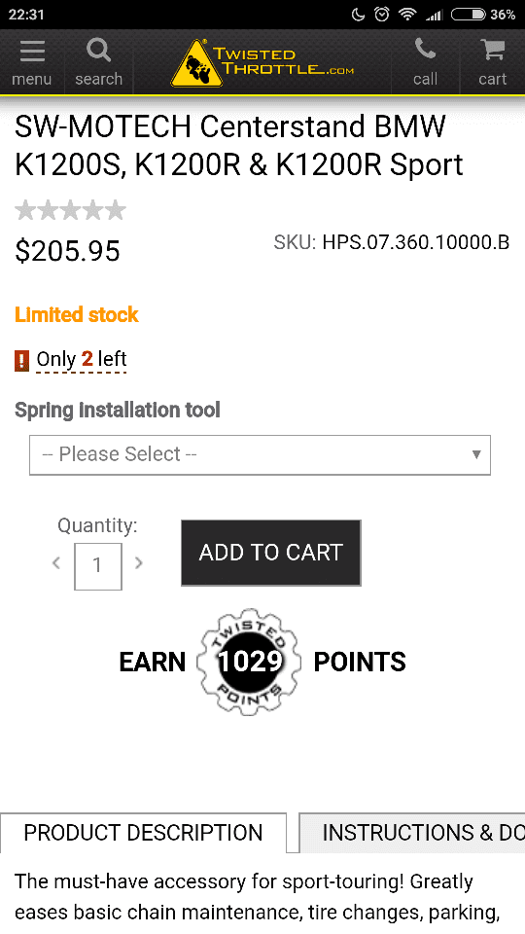Tap the search magnifier icon

pyautogui.click(x=99, y=51)
